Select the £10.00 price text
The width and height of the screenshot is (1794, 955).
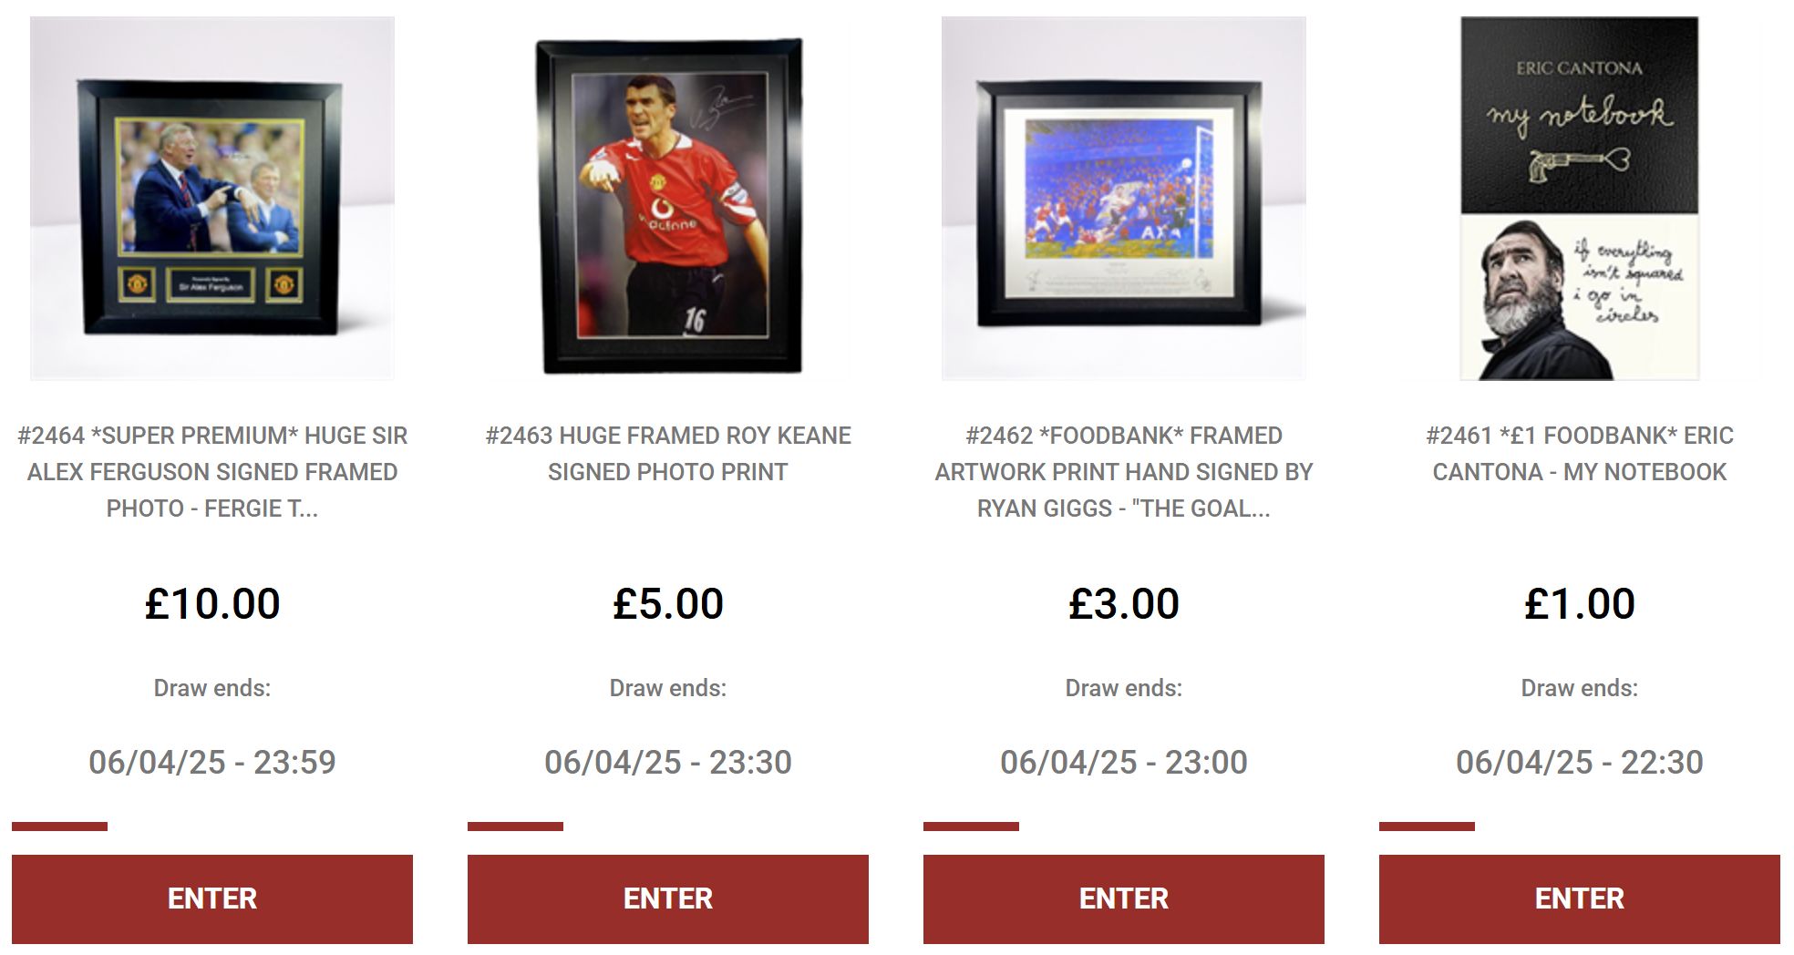tap(212, 603)
